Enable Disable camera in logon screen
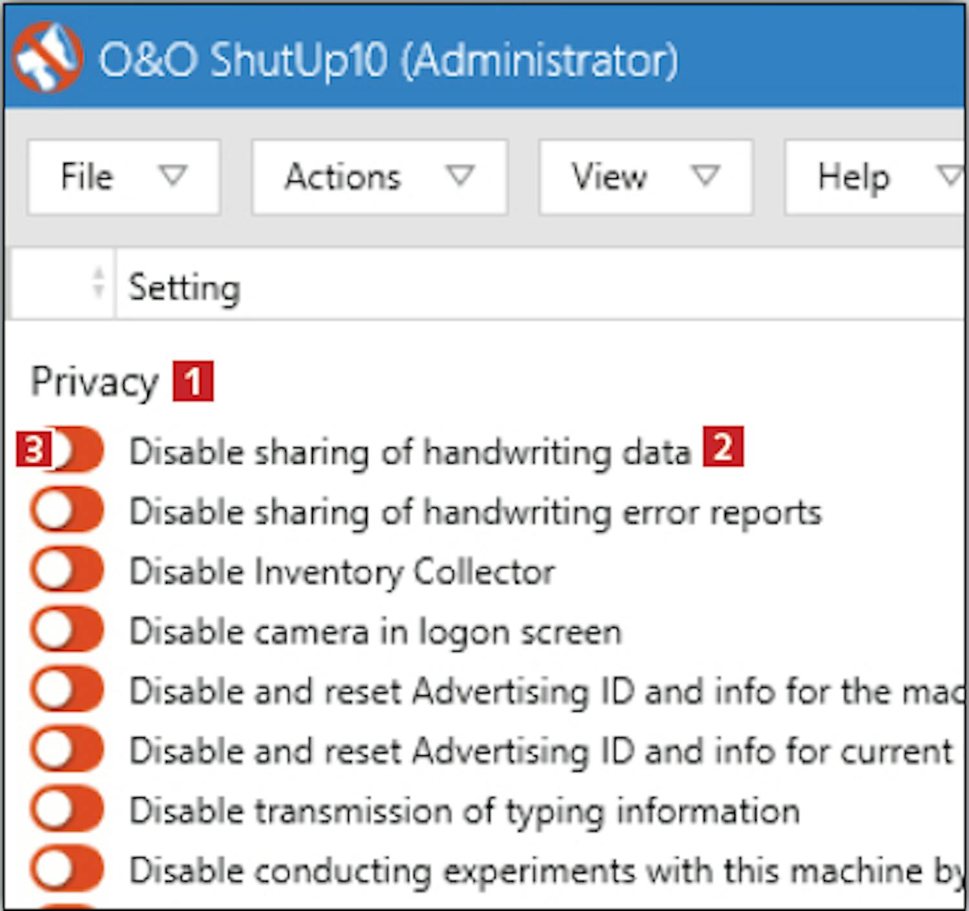 click(67, 630)
